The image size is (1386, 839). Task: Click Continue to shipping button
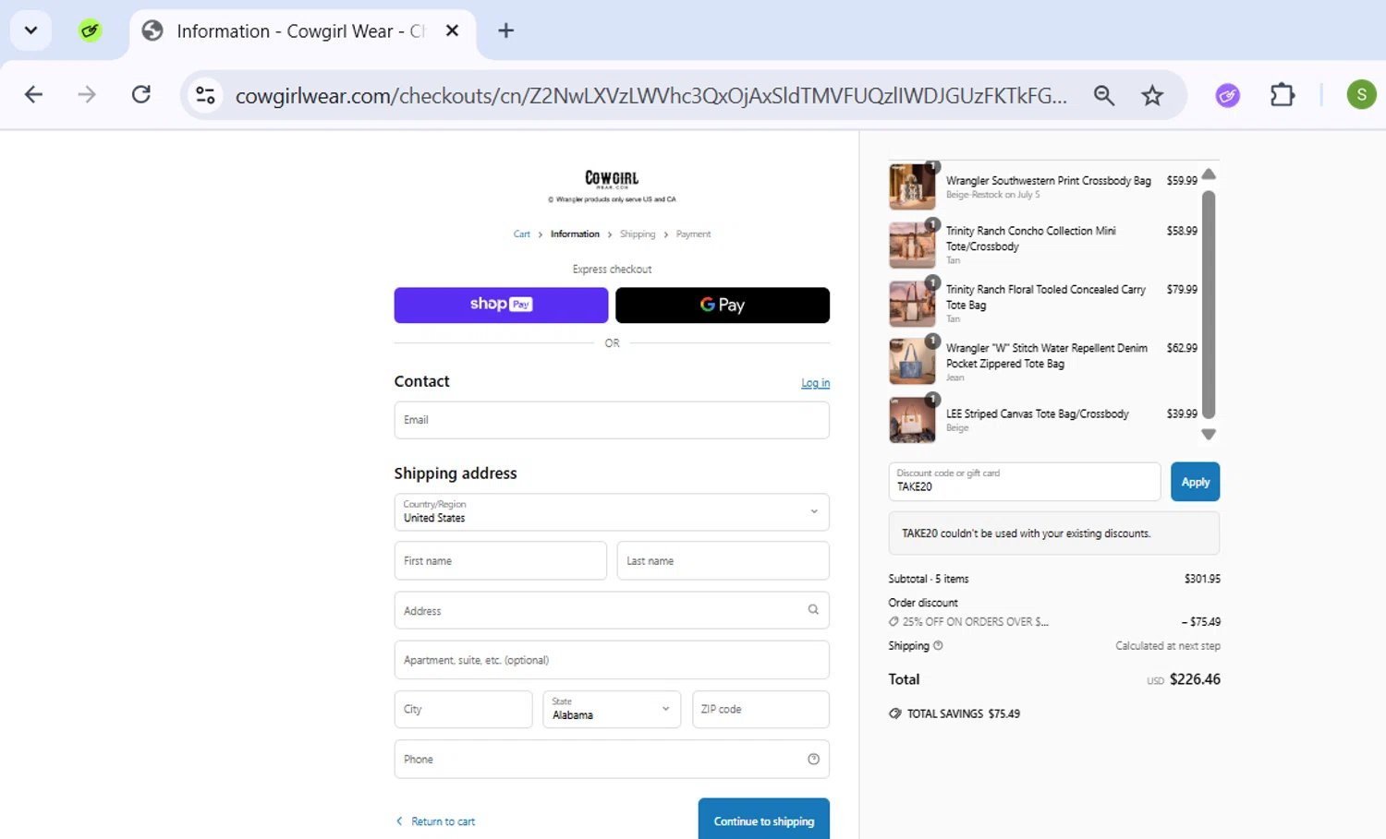pyautogui.click(x=764, y=821)
